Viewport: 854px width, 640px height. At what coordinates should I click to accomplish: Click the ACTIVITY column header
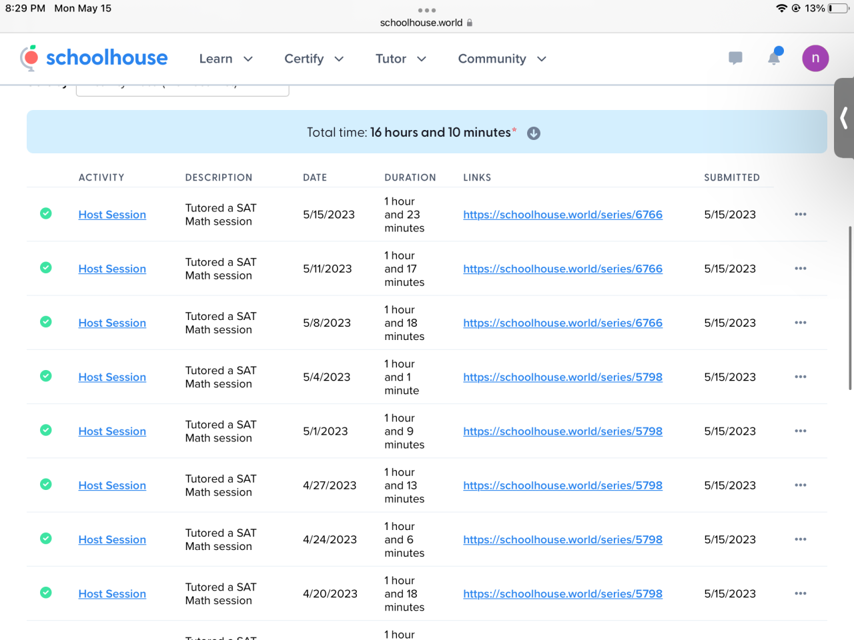(101, 177)
